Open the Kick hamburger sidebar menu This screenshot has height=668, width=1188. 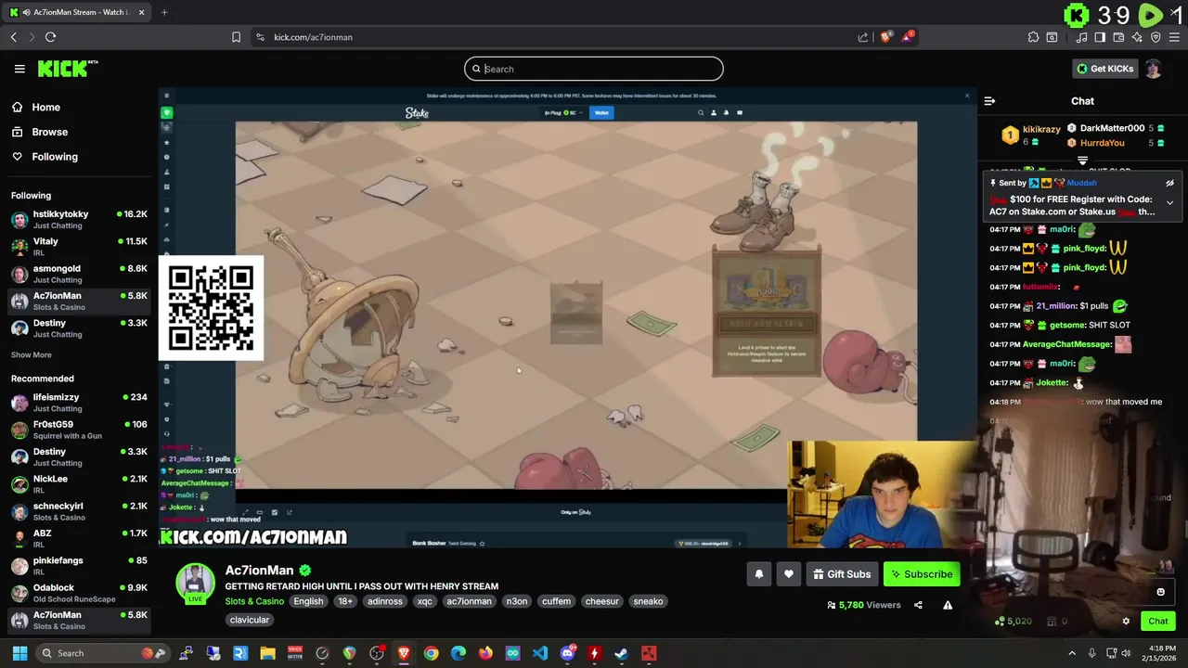[x=19, y=69]
